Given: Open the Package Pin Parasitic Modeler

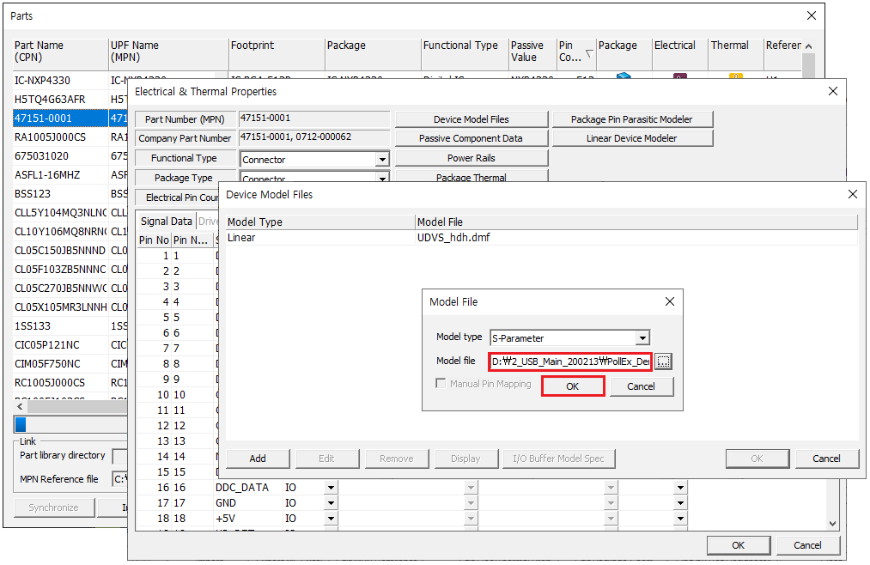Looking at the screenshot, I should 632,119.
